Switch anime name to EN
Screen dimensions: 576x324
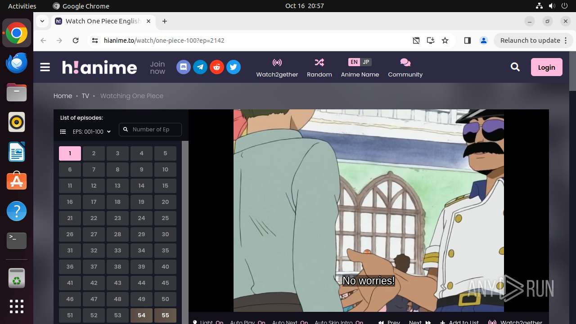[x=354, y=62]
